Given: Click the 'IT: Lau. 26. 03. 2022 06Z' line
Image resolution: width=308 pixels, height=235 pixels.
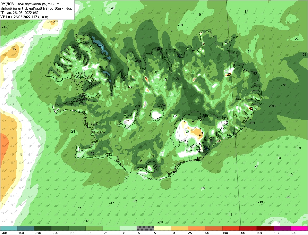Looking at the screenshot, I should click(x=19, y=13).
